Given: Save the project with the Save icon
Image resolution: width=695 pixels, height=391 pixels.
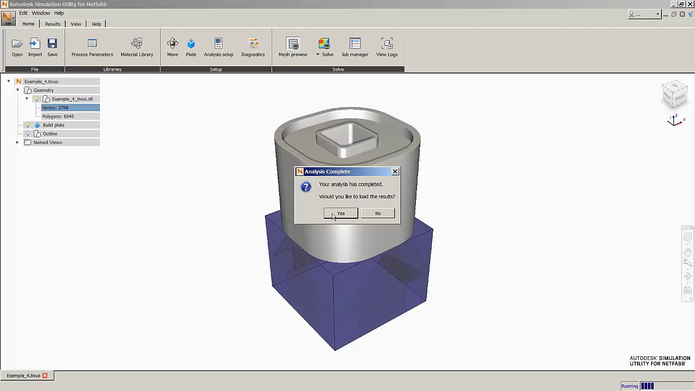Looking at the screenshot, I should (x=52, y=43).
